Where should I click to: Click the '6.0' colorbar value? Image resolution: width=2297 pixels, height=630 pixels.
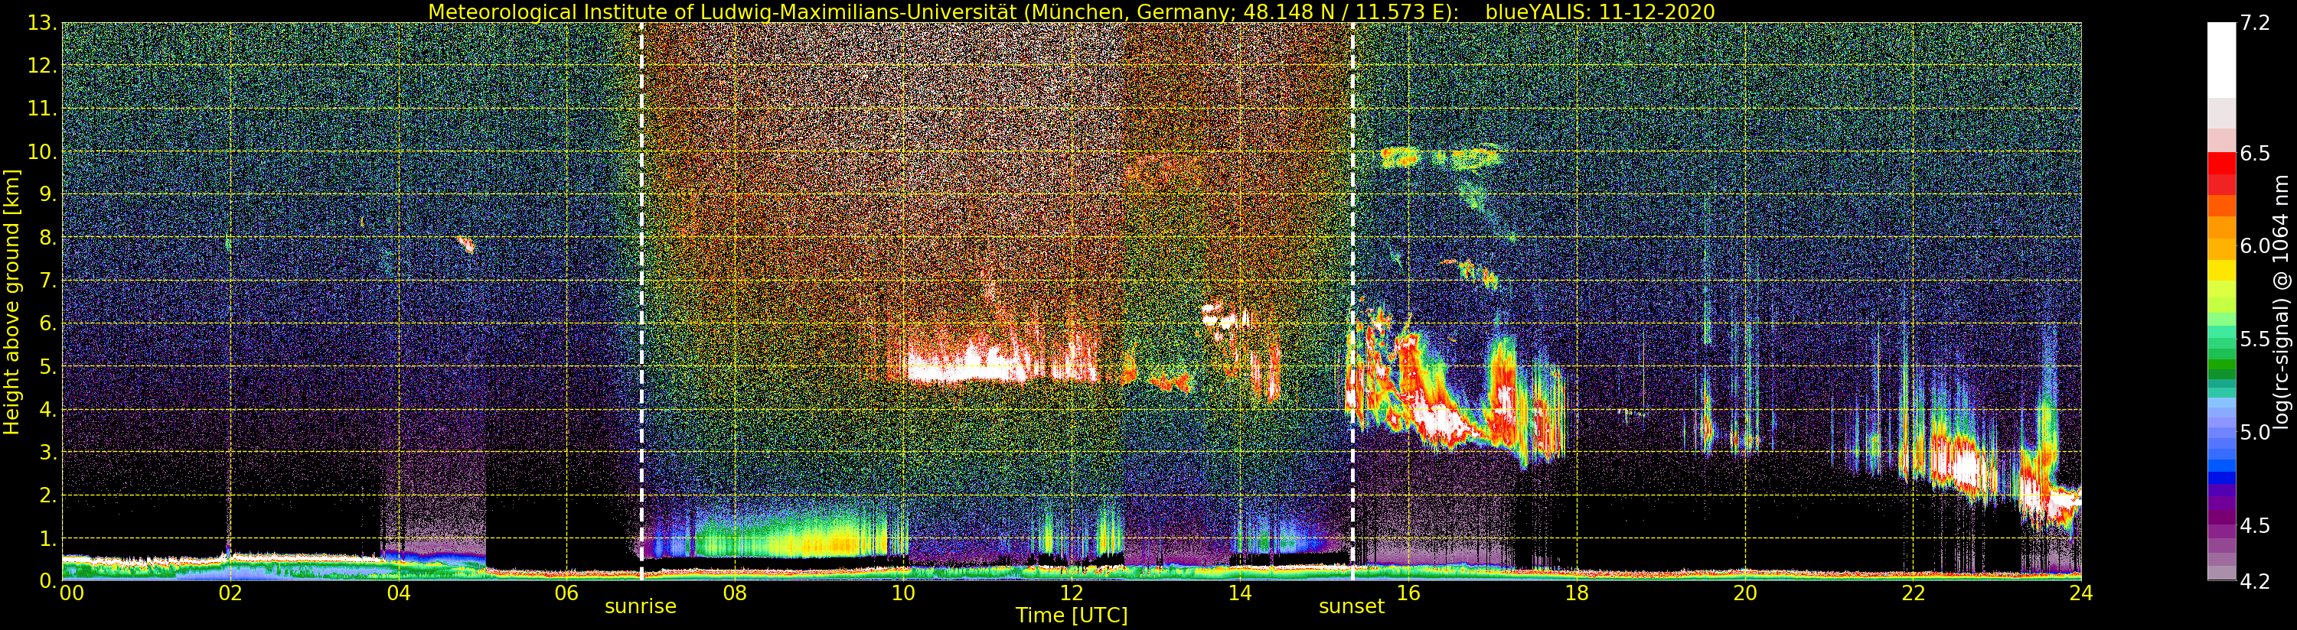click(x=2255, y=246)
